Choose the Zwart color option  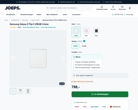click(x=96, y=32)
